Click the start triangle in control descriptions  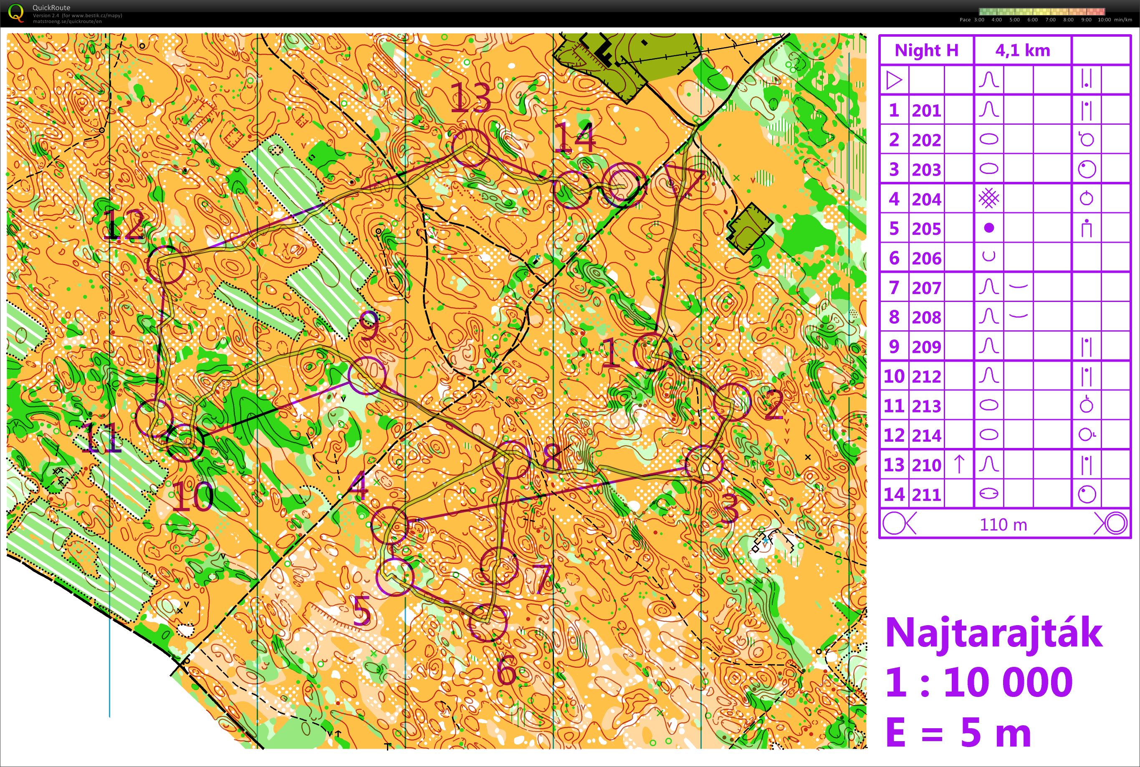[x=894, y=80]
